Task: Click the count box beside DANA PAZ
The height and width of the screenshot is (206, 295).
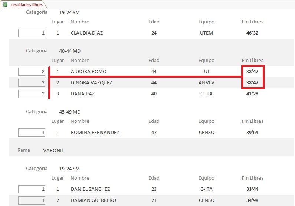Action: (32, 94)
